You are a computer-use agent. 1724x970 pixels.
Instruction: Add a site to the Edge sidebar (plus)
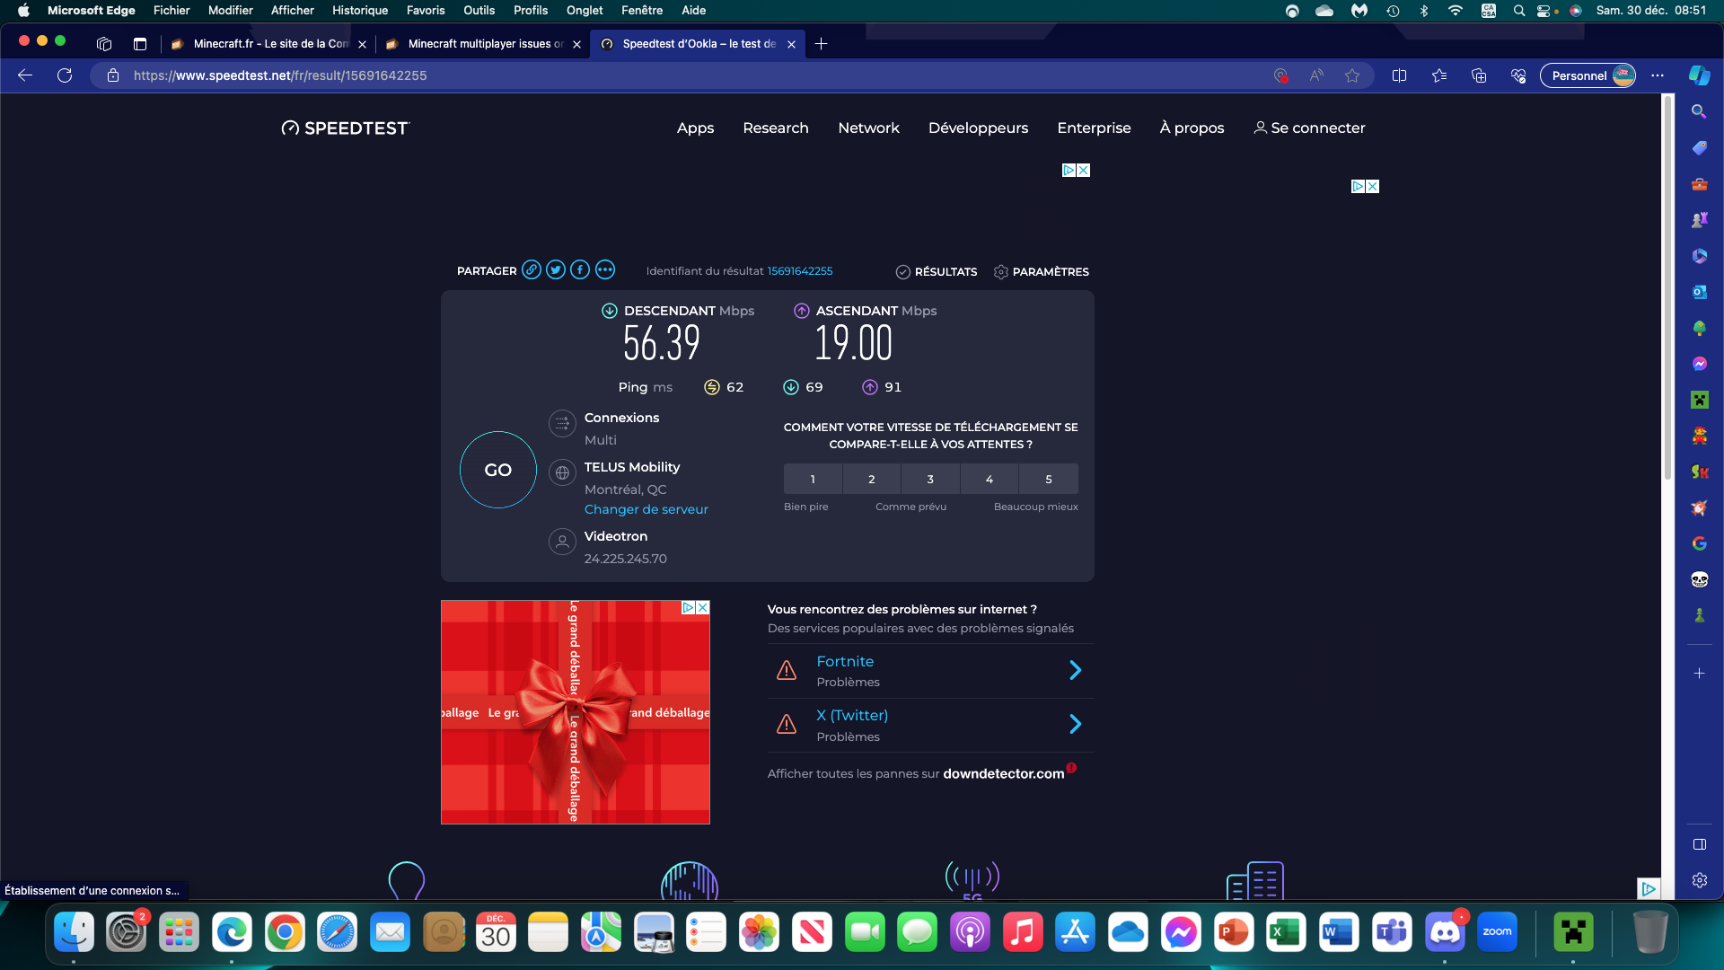(x=1699, y=673)
